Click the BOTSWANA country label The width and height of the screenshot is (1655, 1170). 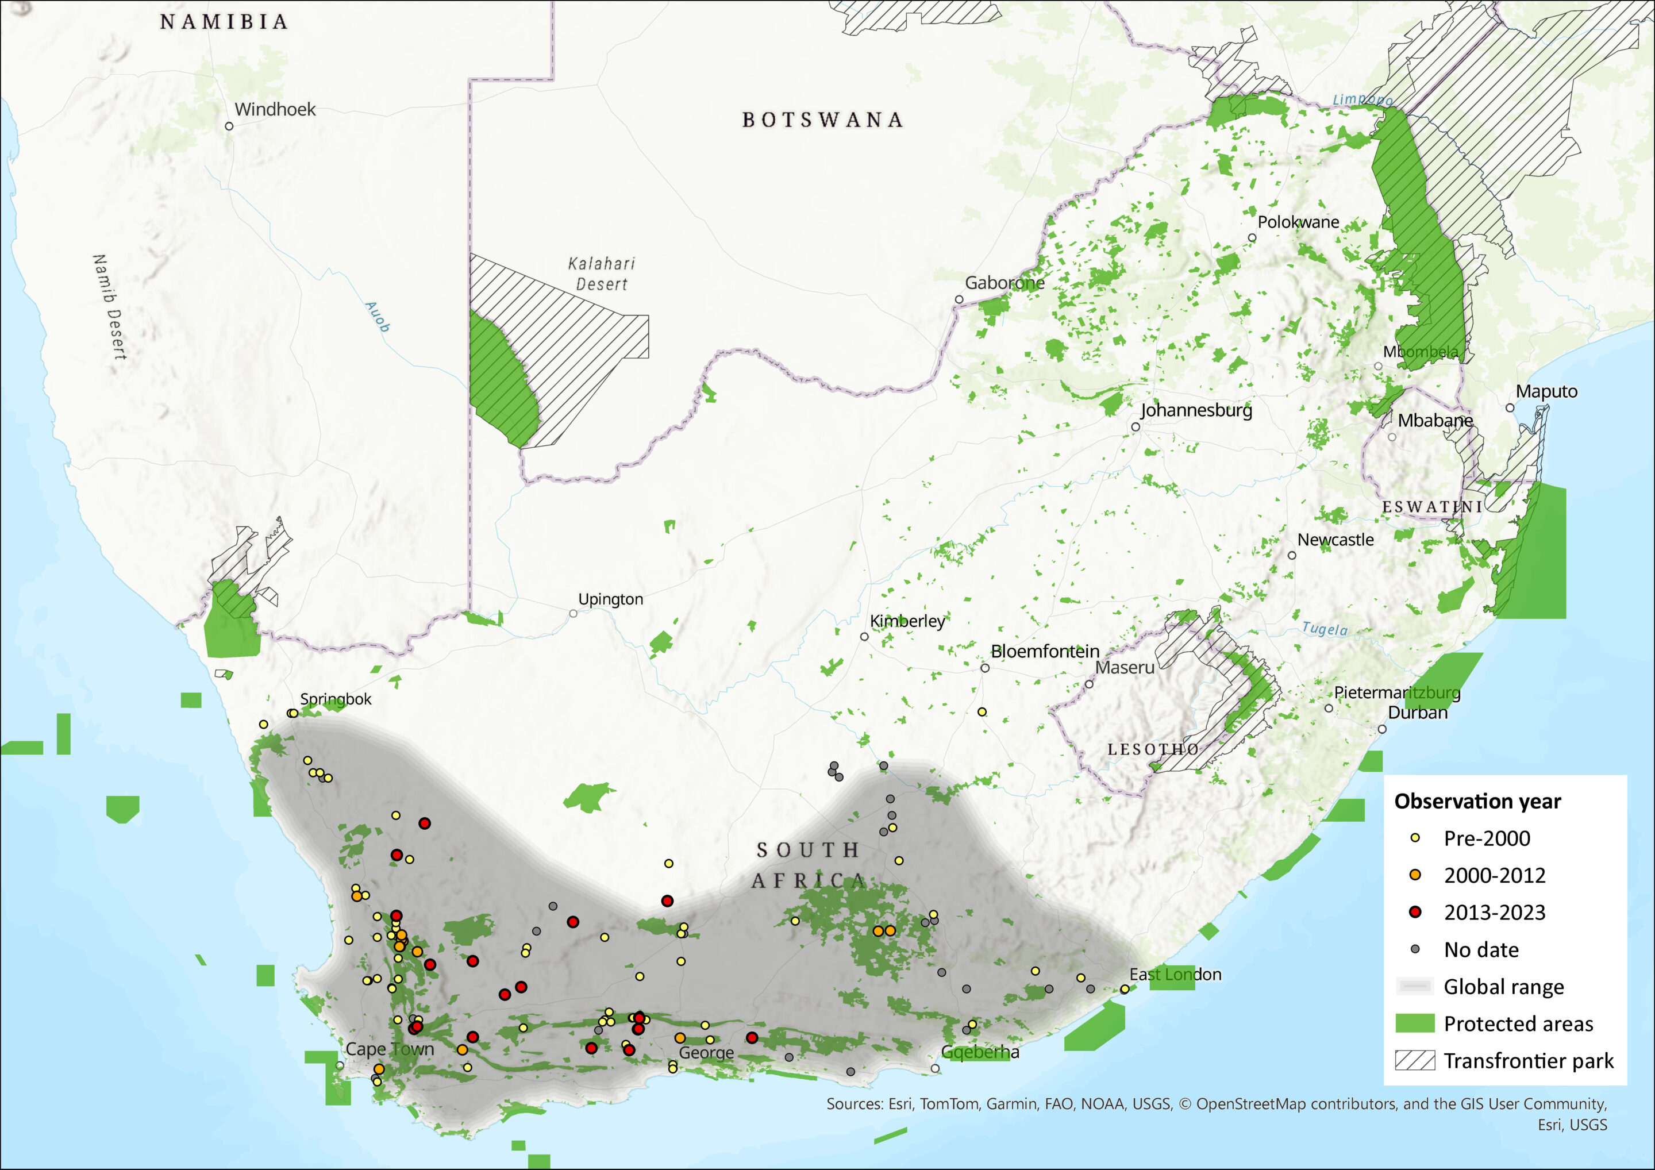[x=822, y=120]
